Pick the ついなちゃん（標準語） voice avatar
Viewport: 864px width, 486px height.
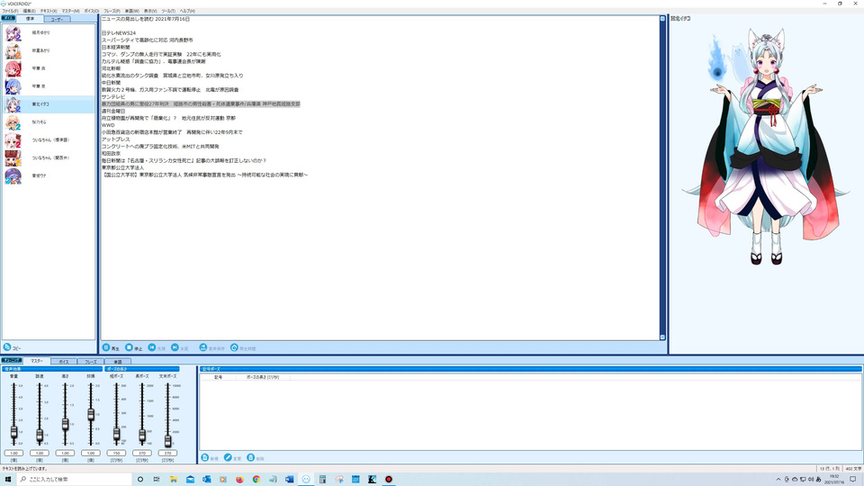pos(13,140)
